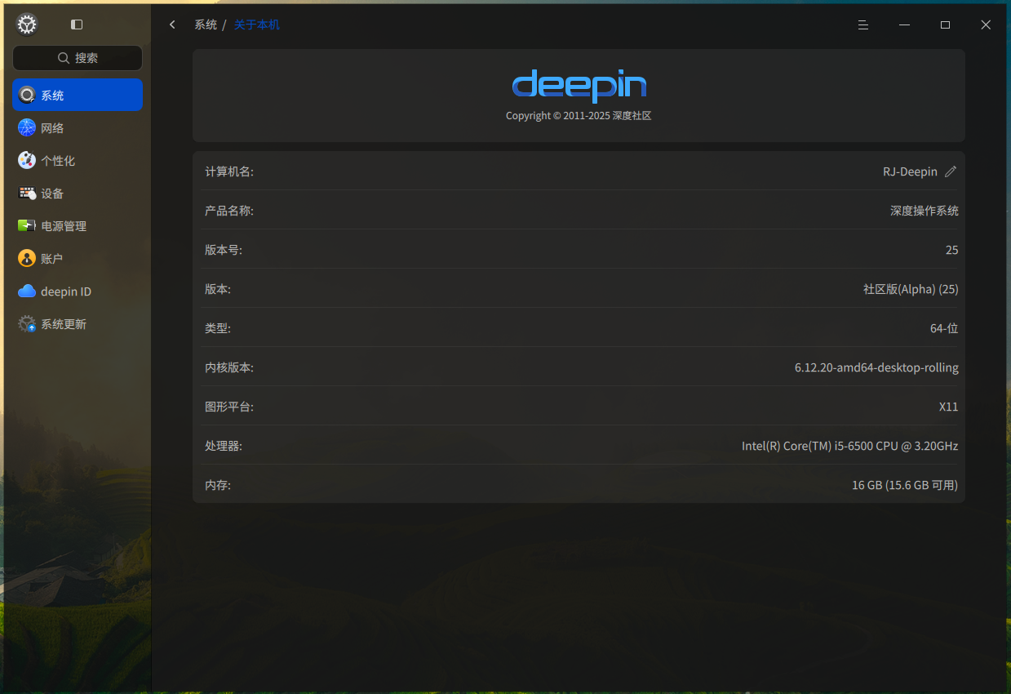Click the 计算机名 label
1011x694 pixels.
[229, 171]
